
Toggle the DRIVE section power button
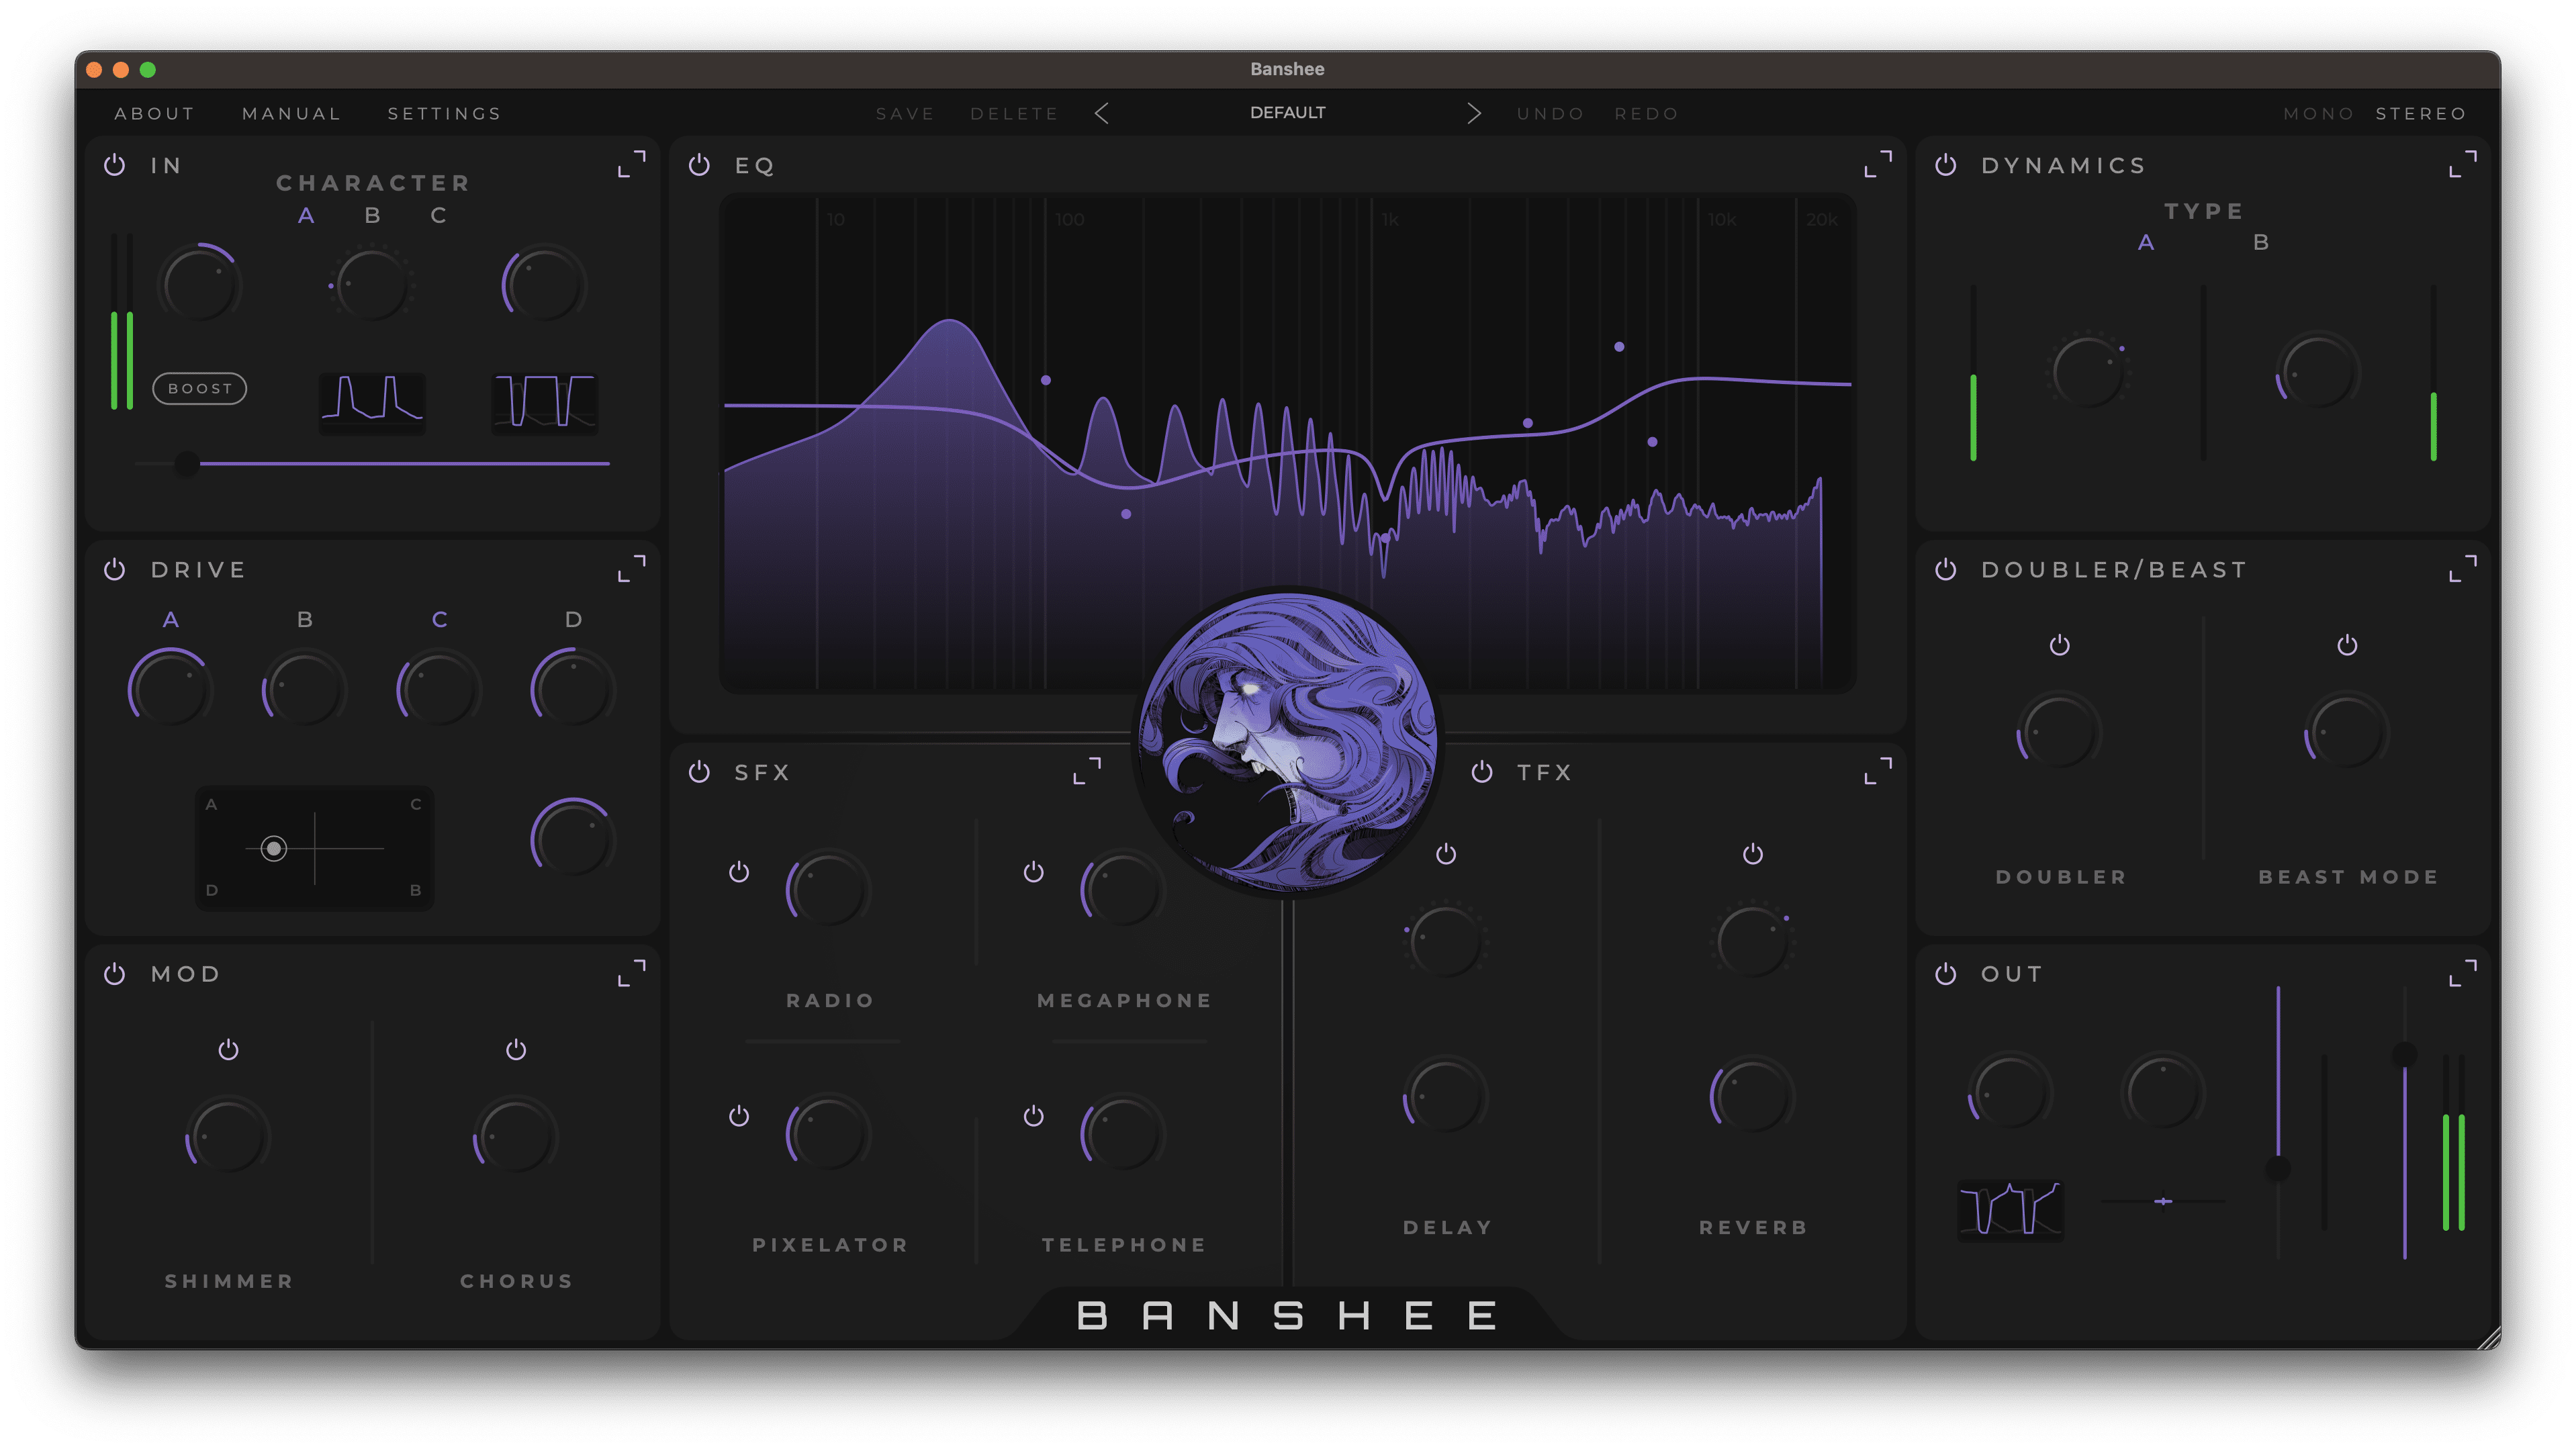114,569
